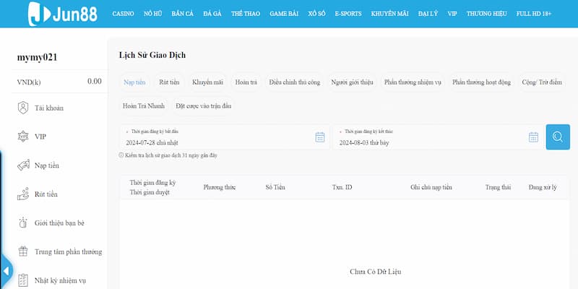Click the 0.00 balance value
This screenshot has height=289, width=578.
95,82
